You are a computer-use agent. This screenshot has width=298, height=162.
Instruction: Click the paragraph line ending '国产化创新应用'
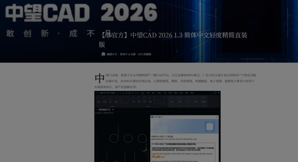pyautogui.click(x=116, y=87)
